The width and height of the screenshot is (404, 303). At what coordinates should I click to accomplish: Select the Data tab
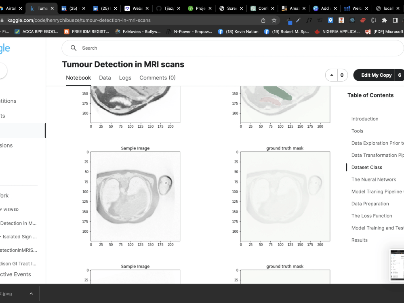[105, 78]
